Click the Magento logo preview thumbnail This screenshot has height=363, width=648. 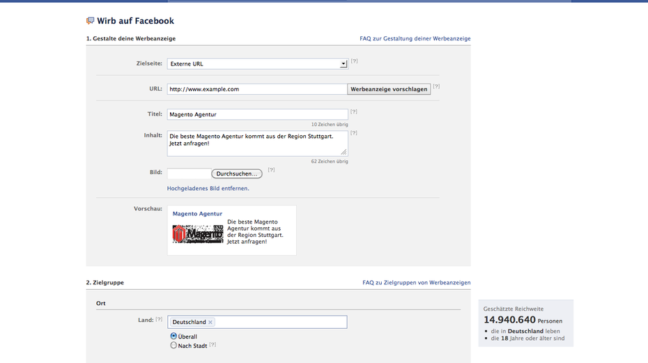[x=198, y=234]
